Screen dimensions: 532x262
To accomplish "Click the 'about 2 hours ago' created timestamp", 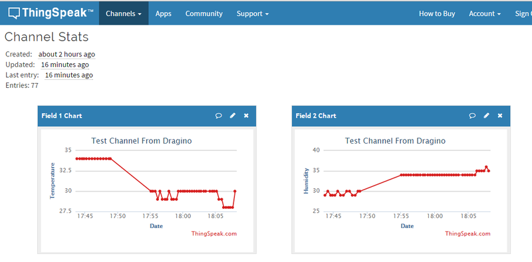I will click(66, 55).
